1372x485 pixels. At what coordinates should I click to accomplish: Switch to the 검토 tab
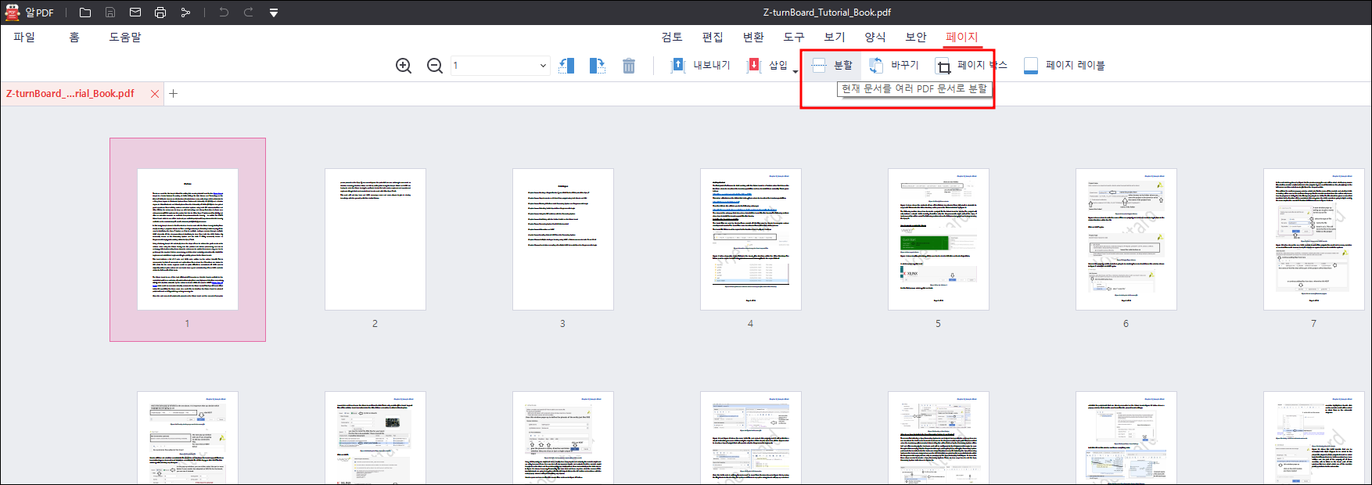coord(672,37)
